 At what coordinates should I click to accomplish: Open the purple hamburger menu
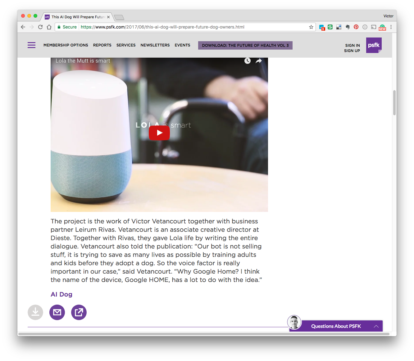click(x=31, y=45)
